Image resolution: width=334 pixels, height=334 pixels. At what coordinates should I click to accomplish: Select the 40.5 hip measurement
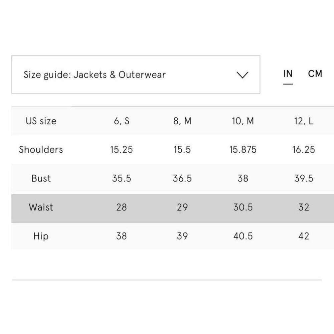pos(243,236)
